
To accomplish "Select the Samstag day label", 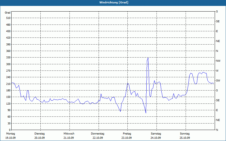I will [156, 134].
